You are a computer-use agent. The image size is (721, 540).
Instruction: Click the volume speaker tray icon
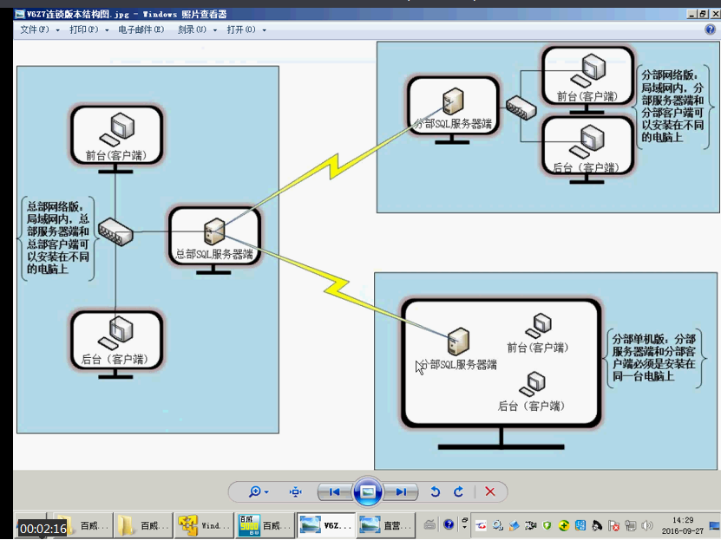pos(646,525)
